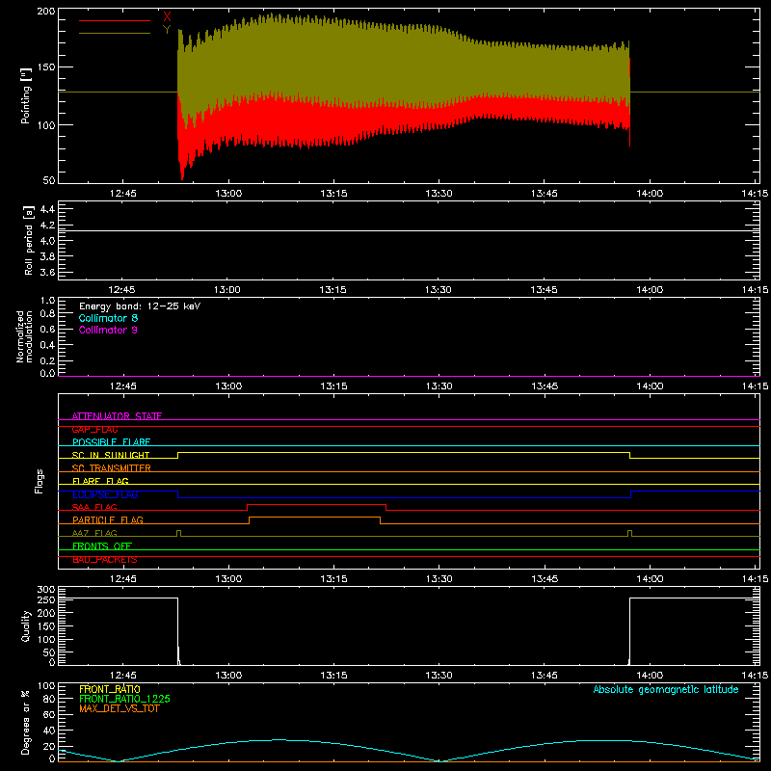Click 13:30 under the Pointing plot

[x=439, y=194]
